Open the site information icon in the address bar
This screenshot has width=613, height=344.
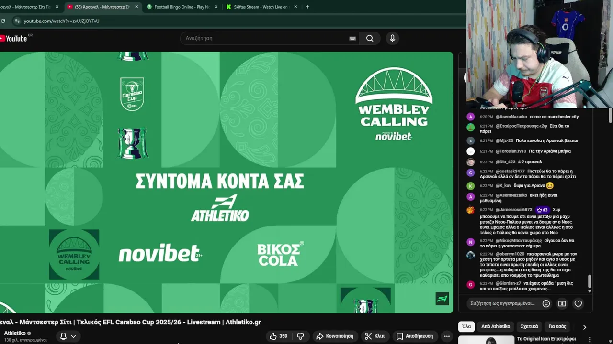coord(17,21)
